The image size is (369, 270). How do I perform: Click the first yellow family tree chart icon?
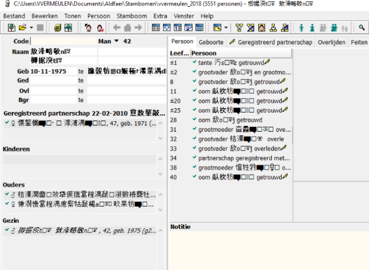click(x=239, y=28)
